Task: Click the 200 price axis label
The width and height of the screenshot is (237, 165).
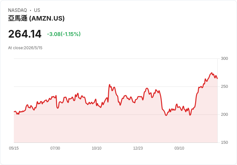Action: point(224,115)
